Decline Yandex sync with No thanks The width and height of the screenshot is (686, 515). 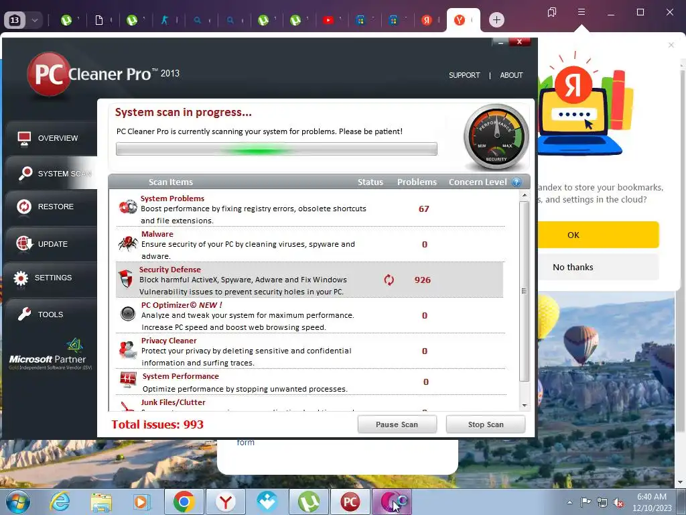[598, 267]
